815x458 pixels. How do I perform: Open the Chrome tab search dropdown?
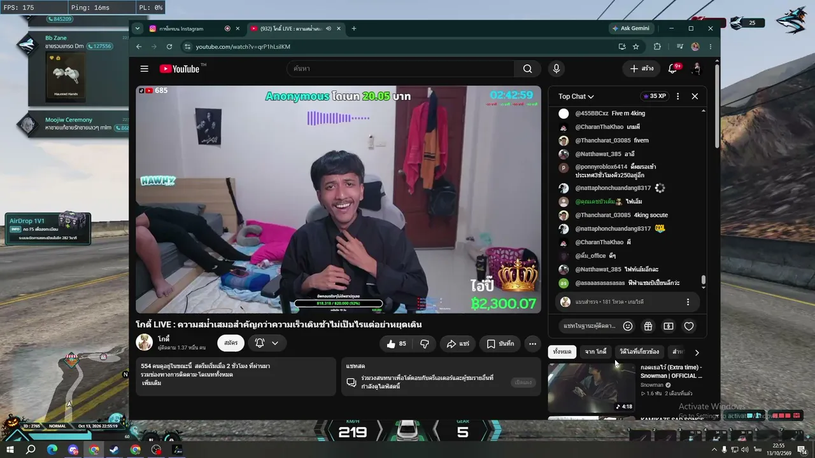[139, 29]
